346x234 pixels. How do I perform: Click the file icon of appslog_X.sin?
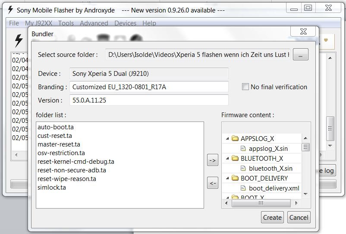243,149
